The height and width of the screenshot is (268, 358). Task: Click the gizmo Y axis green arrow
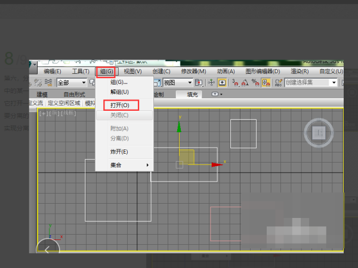click(x=179, y=126)
